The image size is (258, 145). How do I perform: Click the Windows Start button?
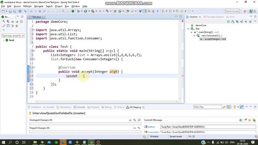point(3,142)
